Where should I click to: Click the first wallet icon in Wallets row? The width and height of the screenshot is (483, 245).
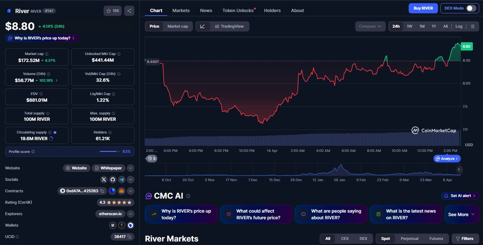tap(113, 225)
